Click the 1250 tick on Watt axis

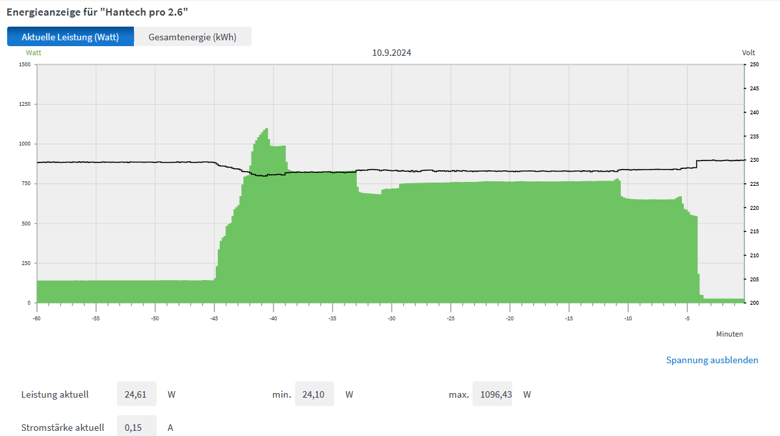point(24,104)
